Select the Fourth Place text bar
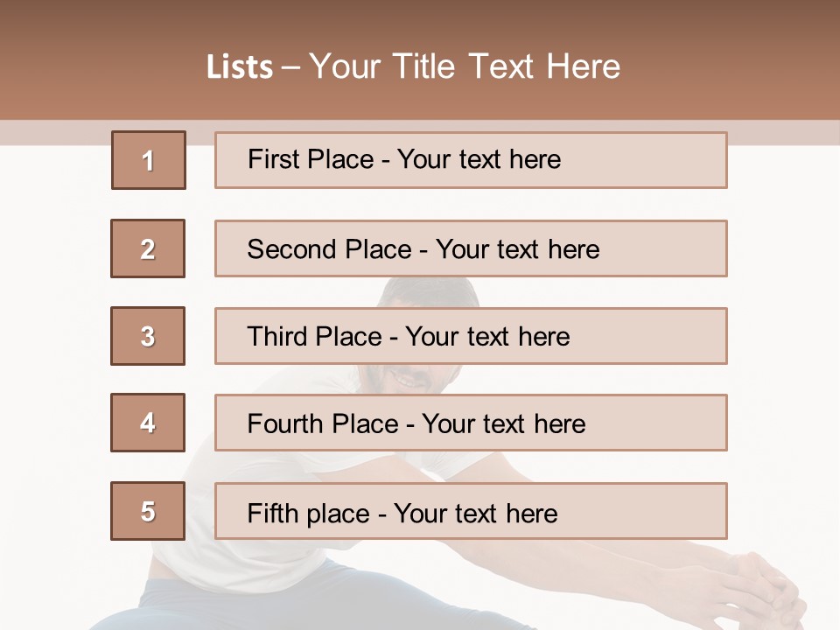 click(471, 423)
